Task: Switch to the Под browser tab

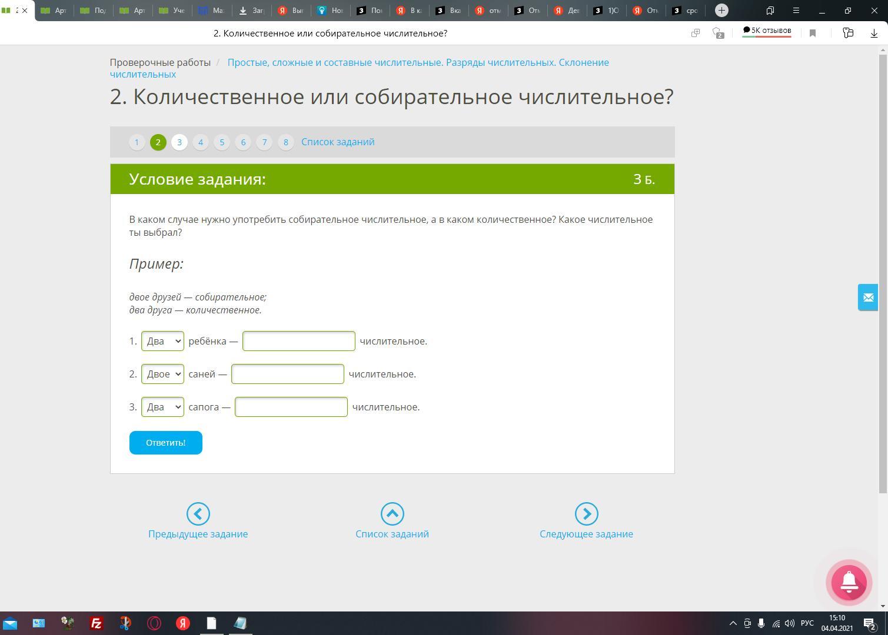Action: (94, 11)
